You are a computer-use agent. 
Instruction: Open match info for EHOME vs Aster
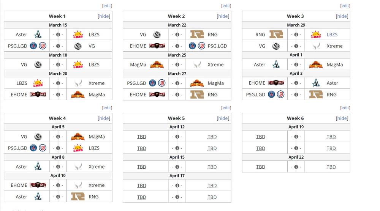point(296,83)
